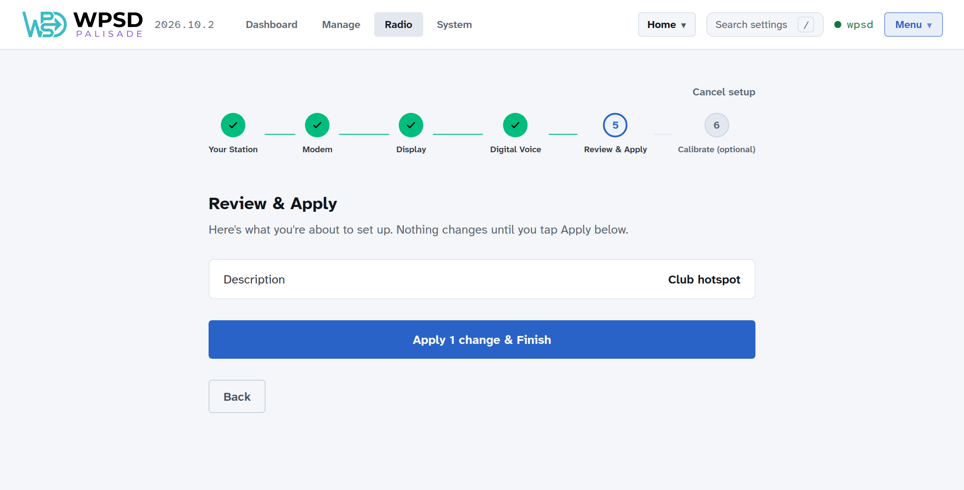This screenshot has height=490, width=964.
Task: Open the Home dropdown
Action: (x=666, y=24)
